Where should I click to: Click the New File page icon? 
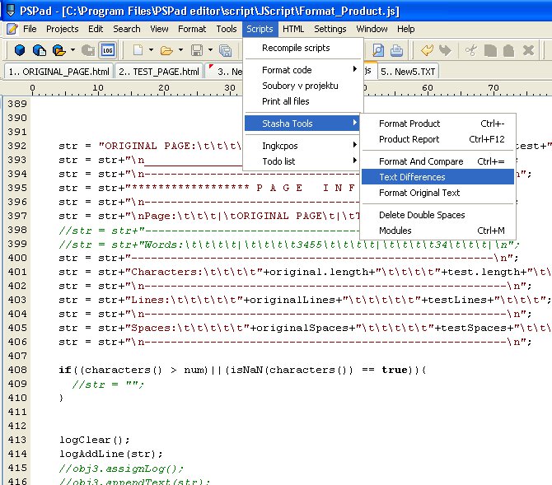138,50
